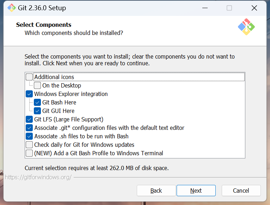Select the Additional icons label text
The height and width of the screenshot is (205, 270).
pyautogui.click(x=54, y=77)
